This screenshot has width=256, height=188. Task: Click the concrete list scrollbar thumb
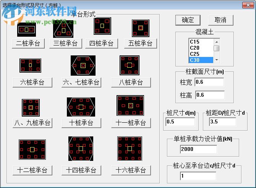pyautogui.click(x=217, y=49)
